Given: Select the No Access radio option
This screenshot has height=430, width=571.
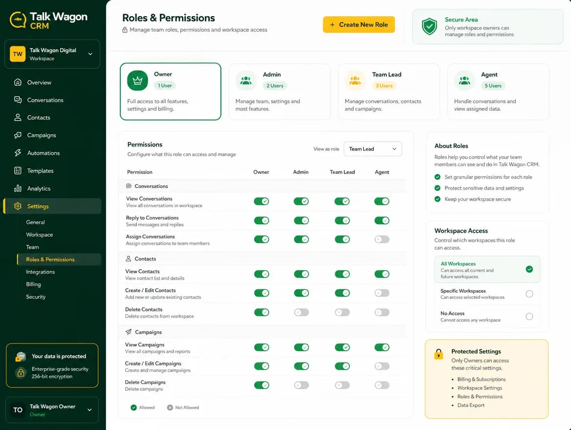Looking at the screenshot, I should (529, 317).
